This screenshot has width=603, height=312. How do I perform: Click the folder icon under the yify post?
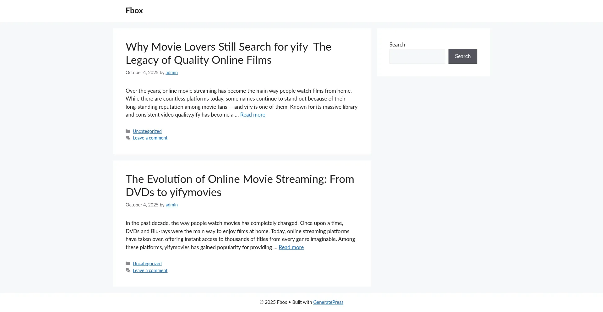[x=128, y=131]
